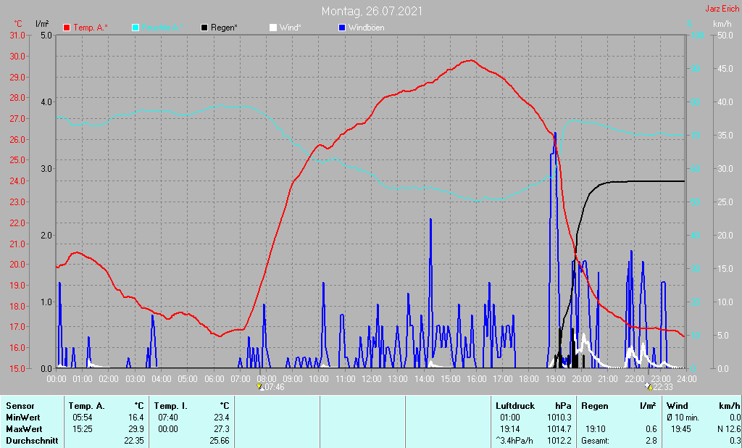Click the 15:25 maximum temperature time
Screen dimensions: 742x448
[83, 429]
